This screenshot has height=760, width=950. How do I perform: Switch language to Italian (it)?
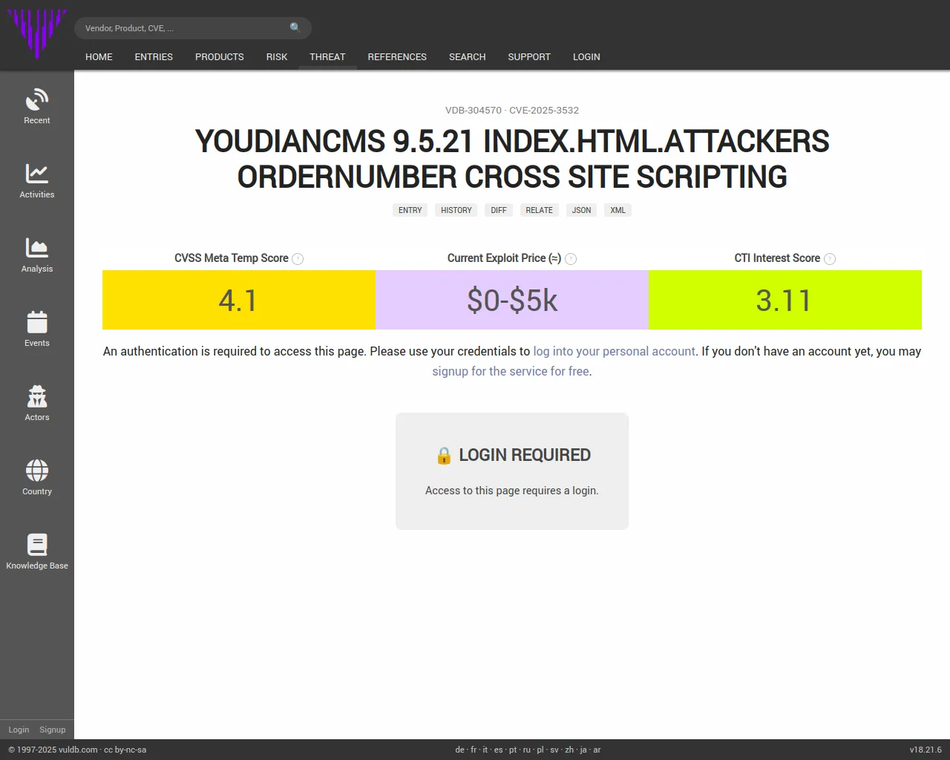pos(485,750)
